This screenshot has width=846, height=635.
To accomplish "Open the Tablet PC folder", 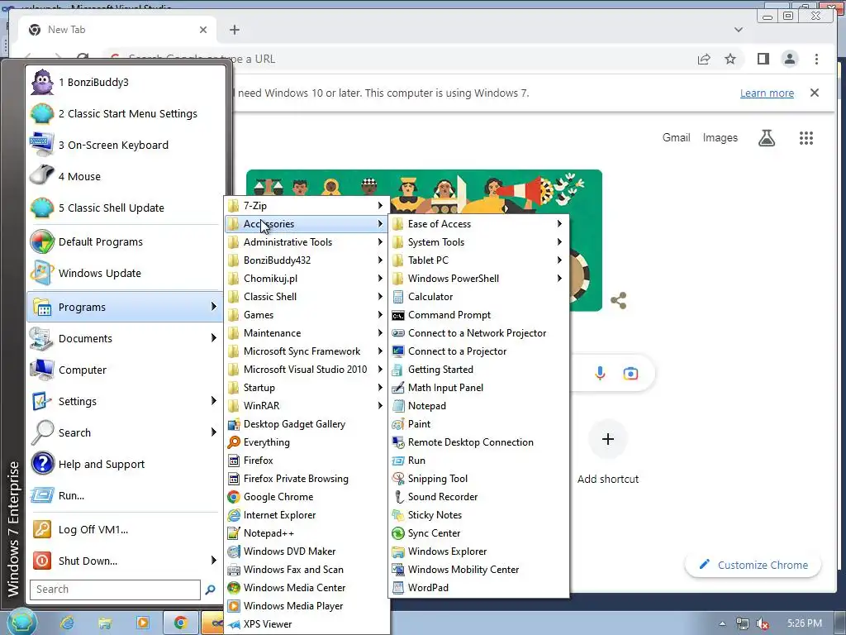I will pos(478,260).
